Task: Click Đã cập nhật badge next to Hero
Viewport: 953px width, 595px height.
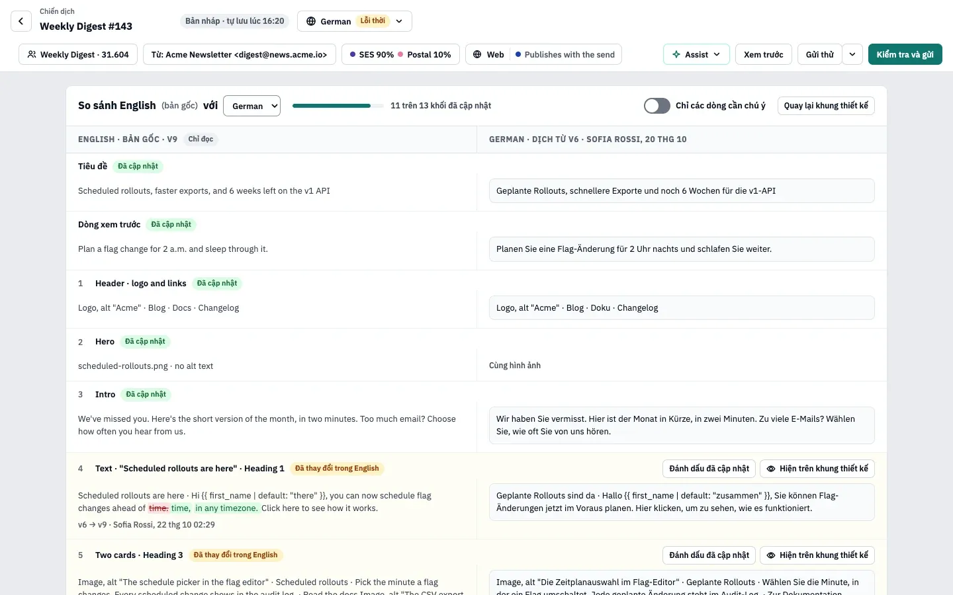Action: 145,342
